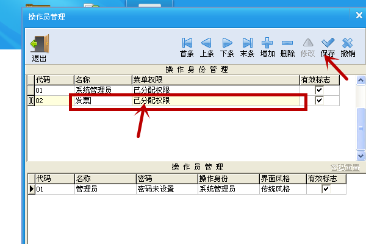Click the 发票 name input cell
This screenshot has width=366, height=244.
pos(103,101)
